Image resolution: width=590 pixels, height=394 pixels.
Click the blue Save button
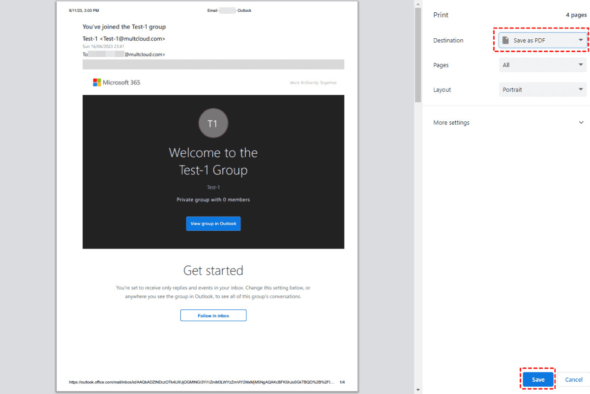click(x=538, y=380)
